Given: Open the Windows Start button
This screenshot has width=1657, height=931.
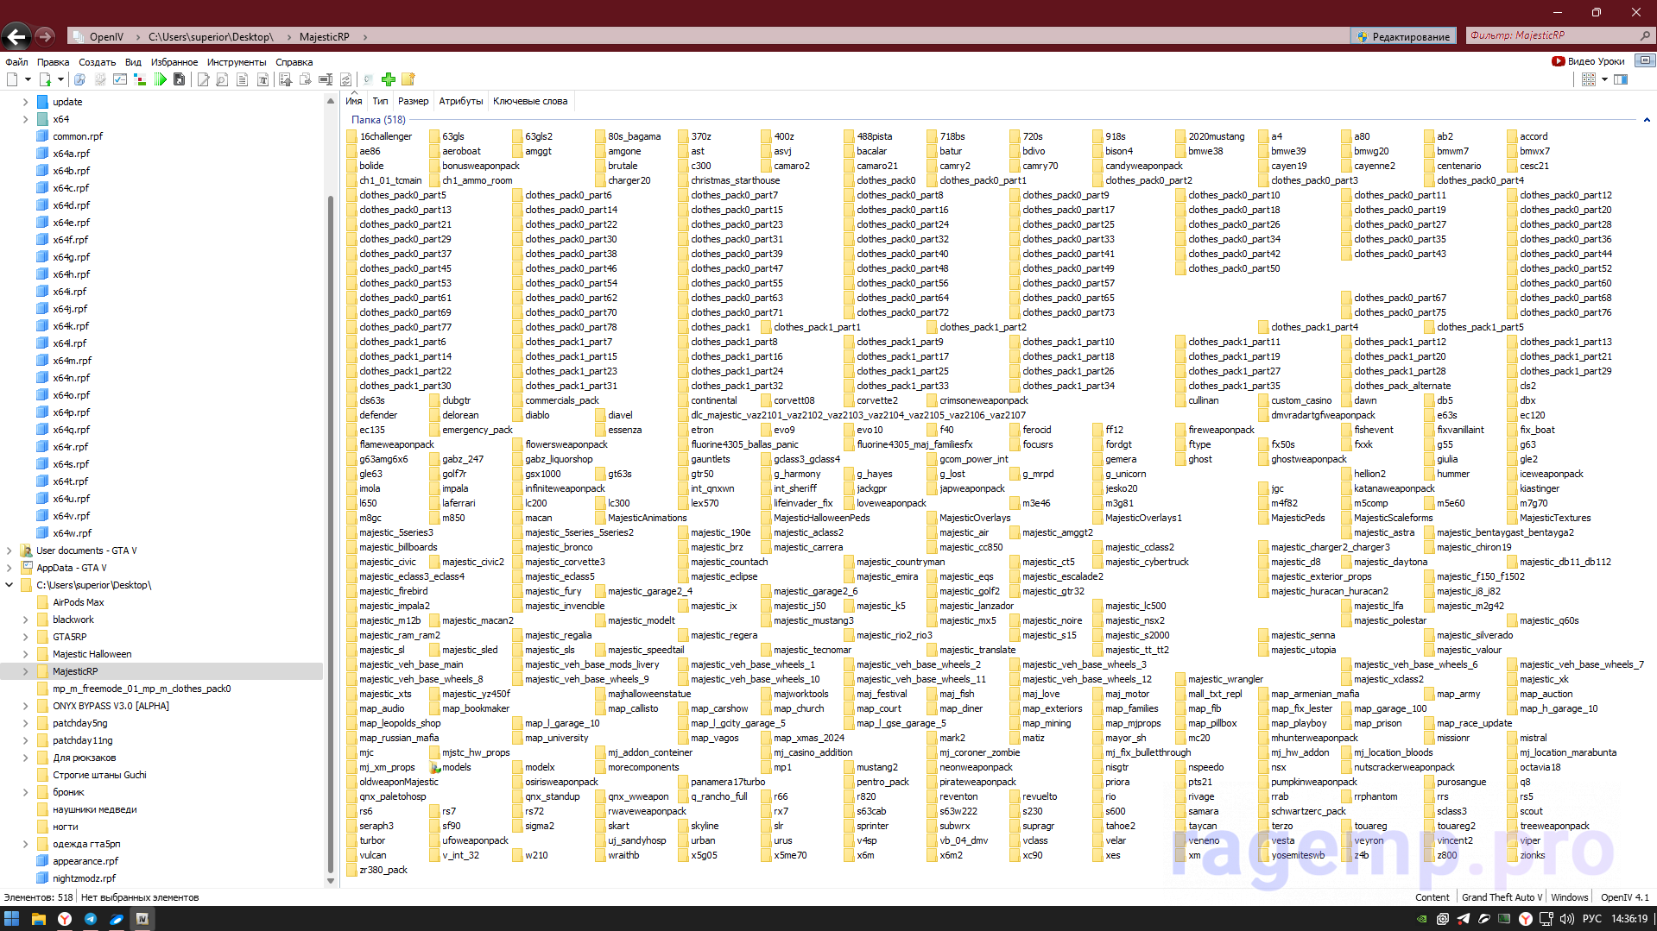Looking at the screenshot, I should pos(12,919).
